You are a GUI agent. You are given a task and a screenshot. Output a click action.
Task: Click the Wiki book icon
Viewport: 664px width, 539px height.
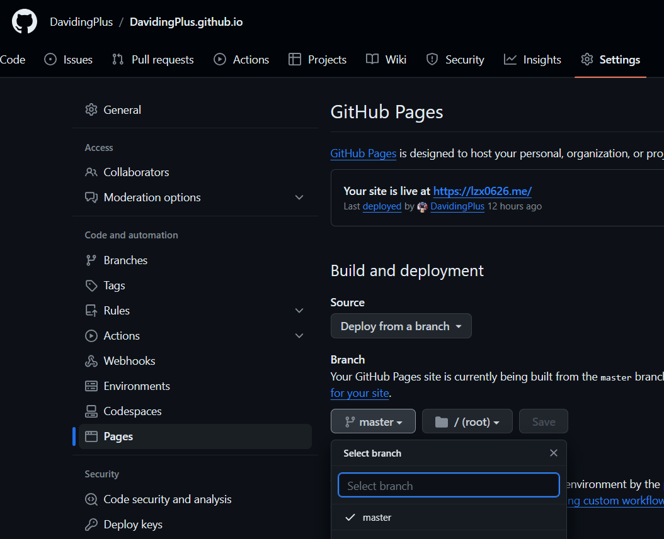[372, 60]
